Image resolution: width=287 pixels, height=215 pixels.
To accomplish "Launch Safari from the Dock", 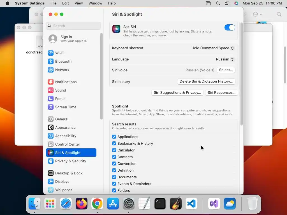I will click(66, 204).
